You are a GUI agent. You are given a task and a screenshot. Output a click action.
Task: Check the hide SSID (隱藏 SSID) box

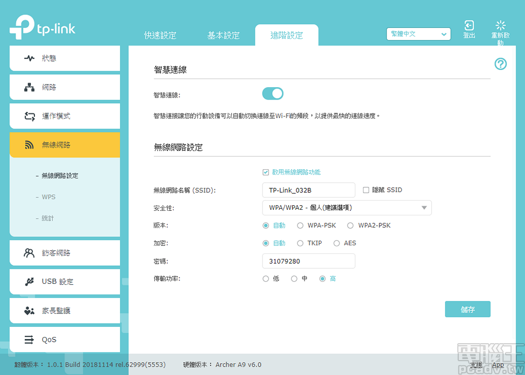(366, 190)
